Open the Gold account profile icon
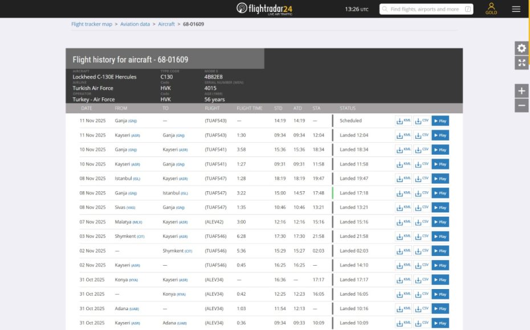Screen dimensions: 530x330 pos(491,9)
